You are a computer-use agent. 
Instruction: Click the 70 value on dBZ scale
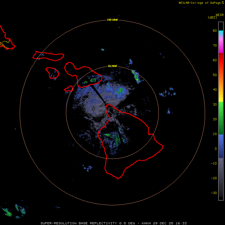[x=215, y=45]
